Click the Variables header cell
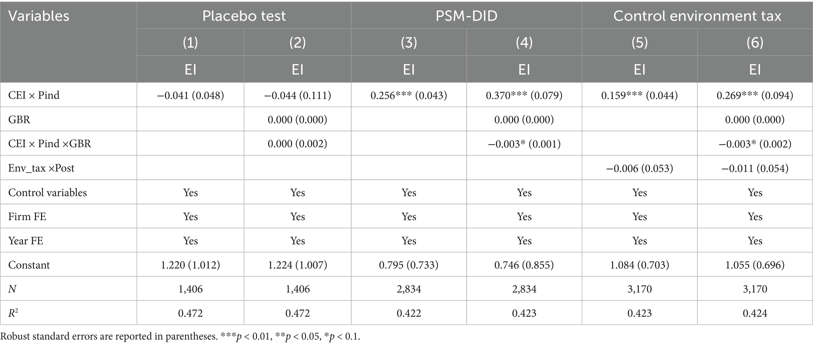 pyautogui.click(x=39, y=16)
